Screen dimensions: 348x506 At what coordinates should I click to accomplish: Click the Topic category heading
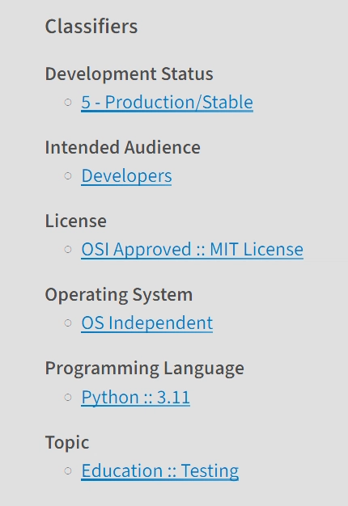point(67,442)
